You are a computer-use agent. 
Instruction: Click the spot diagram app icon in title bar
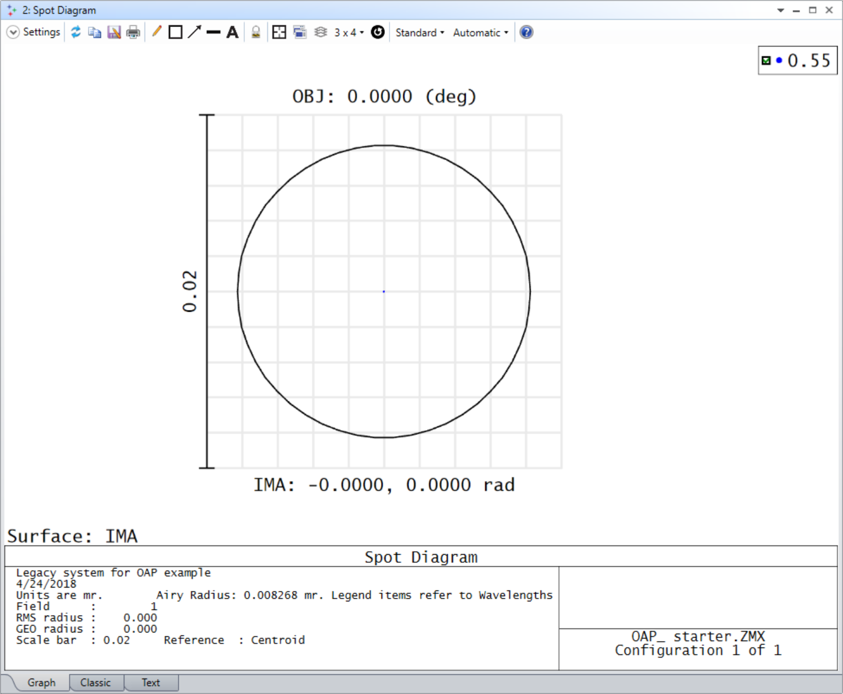point(12,10)
